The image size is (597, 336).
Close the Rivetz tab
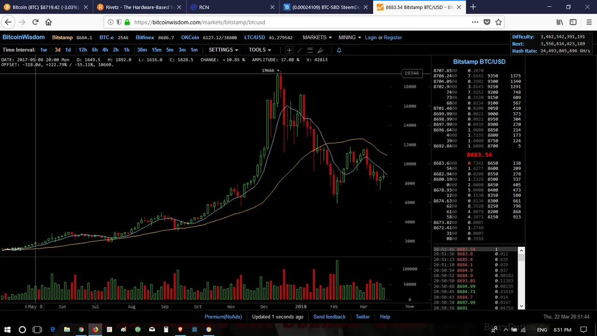coord(179,7)
